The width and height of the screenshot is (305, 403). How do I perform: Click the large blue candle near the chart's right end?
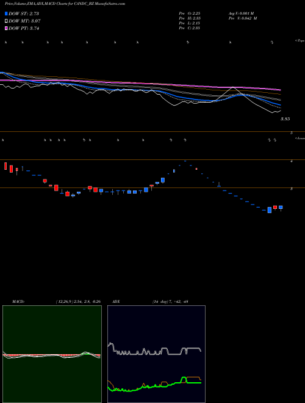(x=270, y=210)
